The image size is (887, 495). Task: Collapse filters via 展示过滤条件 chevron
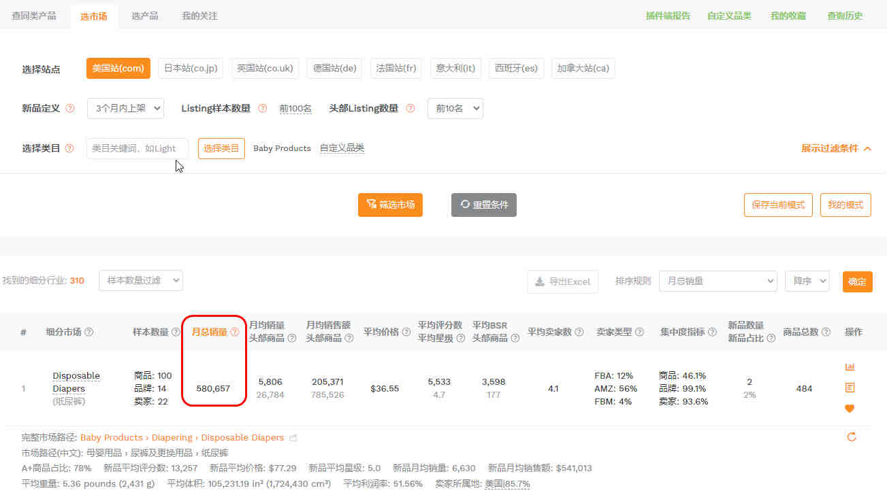(867, 148)
